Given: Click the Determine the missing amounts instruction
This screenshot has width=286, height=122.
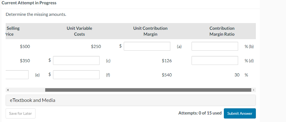Looking at the screenshot, I should click(36, 14).
